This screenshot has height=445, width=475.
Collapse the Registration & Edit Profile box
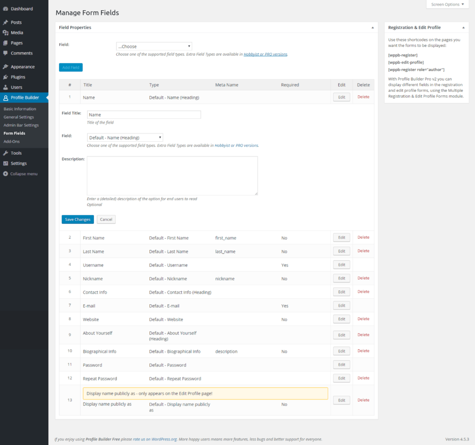463,28
